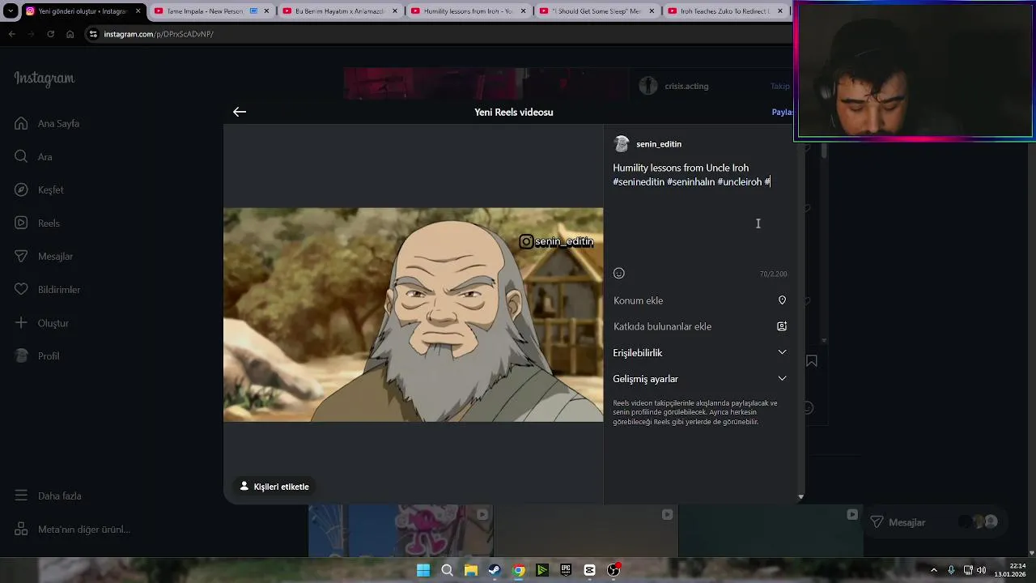1036x583 pixels.
Task: Open the Epic Games Launcher from the taskbar
Action: click(566, 570)
